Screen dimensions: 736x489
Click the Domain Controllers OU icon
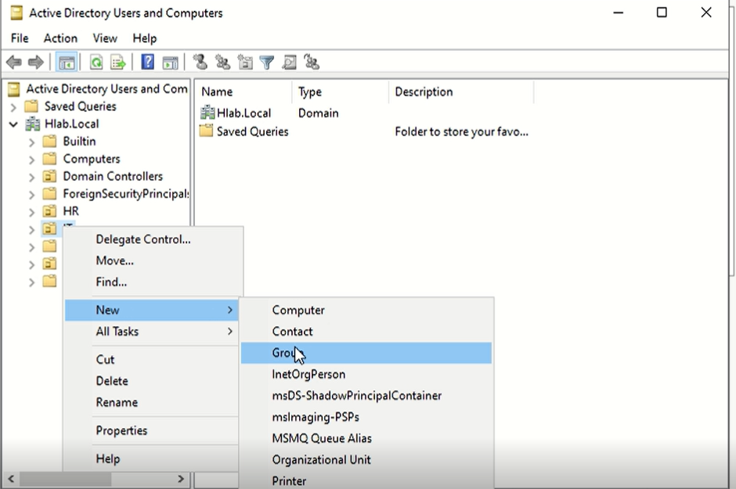click(49, 176)
